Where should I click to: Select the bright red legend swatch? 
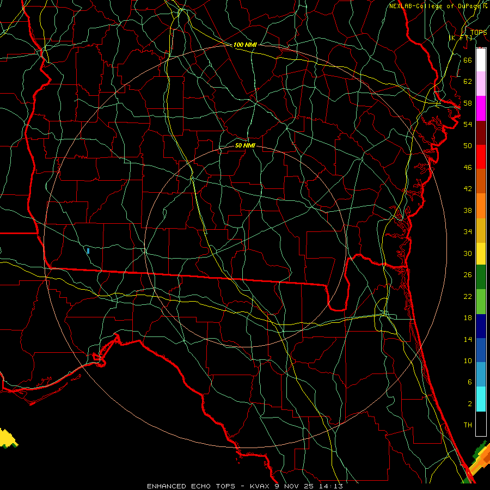pyautogui.click(x=481, y=157)
